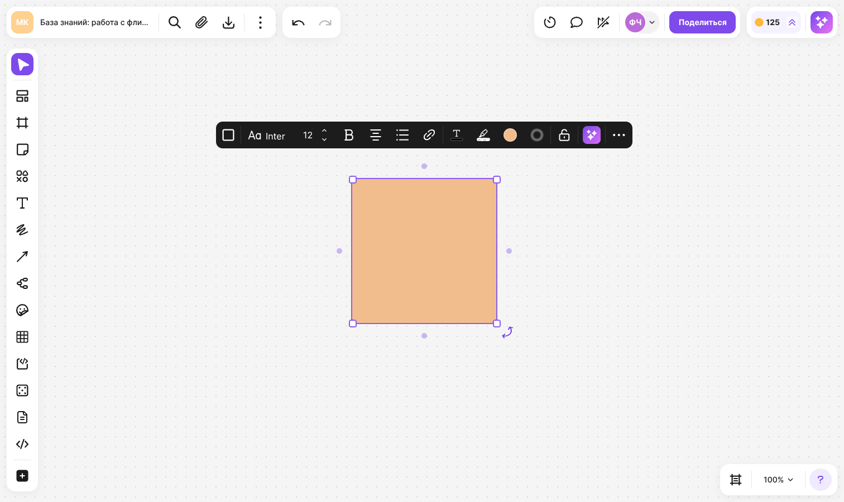Screen dimensions: 844x502
Task: Click the paperclip attachment icon
Action: tap(202, 22)
